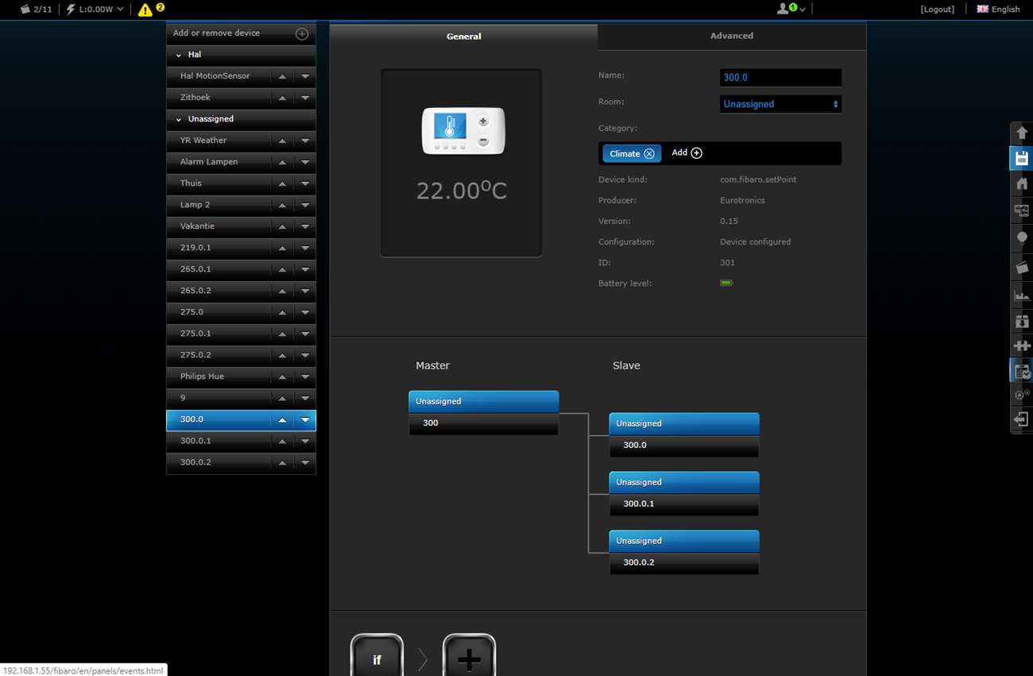Remove the Climate category tag
This screenshot has width=1033, height=676.
click(649, 154)
